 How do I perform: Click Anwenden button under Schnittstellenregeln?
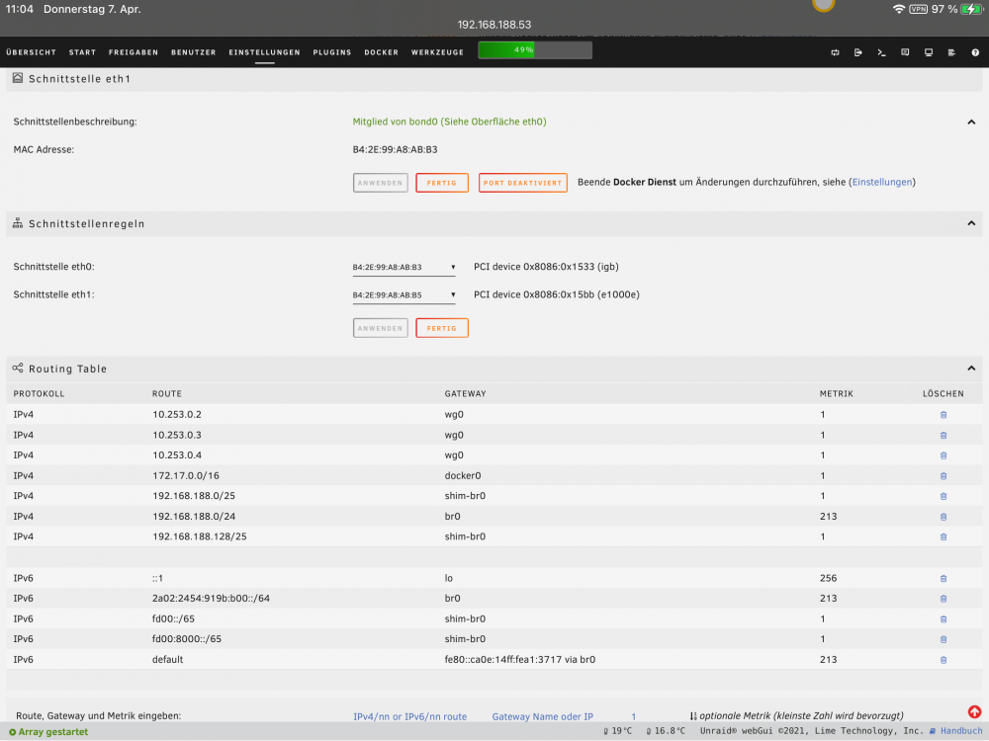(381, 328)
